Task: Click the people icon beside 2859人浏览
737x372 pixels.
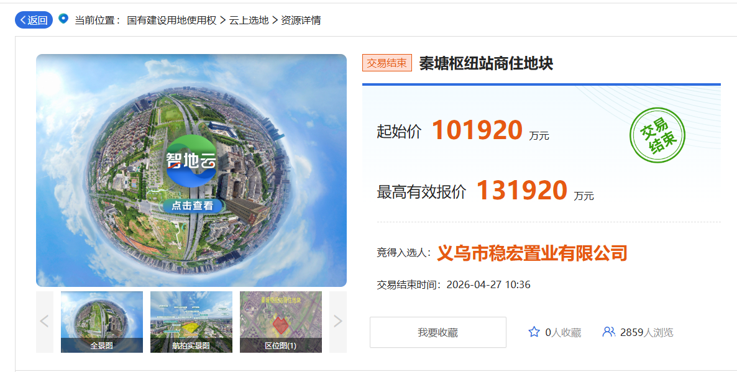Action: coord(608,332)
